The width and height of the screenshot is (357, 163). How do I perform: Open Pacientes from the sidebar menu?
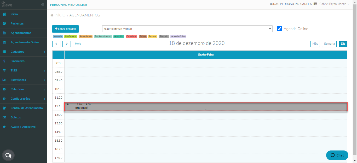tap(24, 23)
